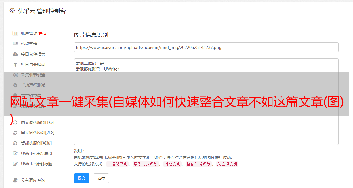Click the 发现疑似账号：UWriter result line
Image resolution: width=353 pixels, height=188 pixels.
point(97,69)
